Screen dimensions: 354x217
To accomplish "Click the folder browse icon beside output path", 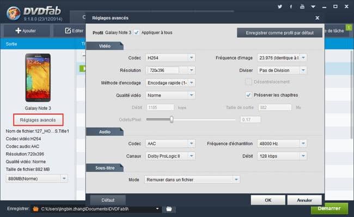I will click(x=169, y=209).
